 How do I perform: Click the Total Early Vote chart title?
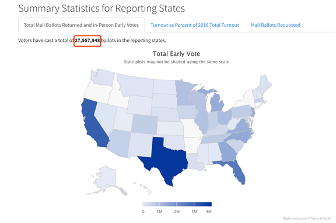tap(176, 54)
